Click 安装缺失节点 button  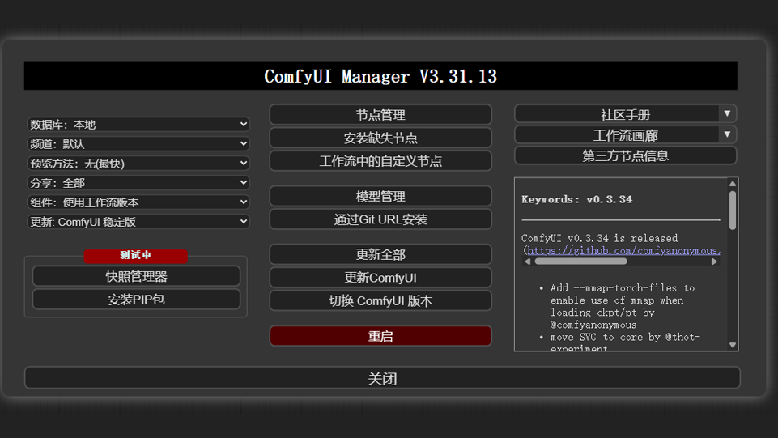coord(380,138)
